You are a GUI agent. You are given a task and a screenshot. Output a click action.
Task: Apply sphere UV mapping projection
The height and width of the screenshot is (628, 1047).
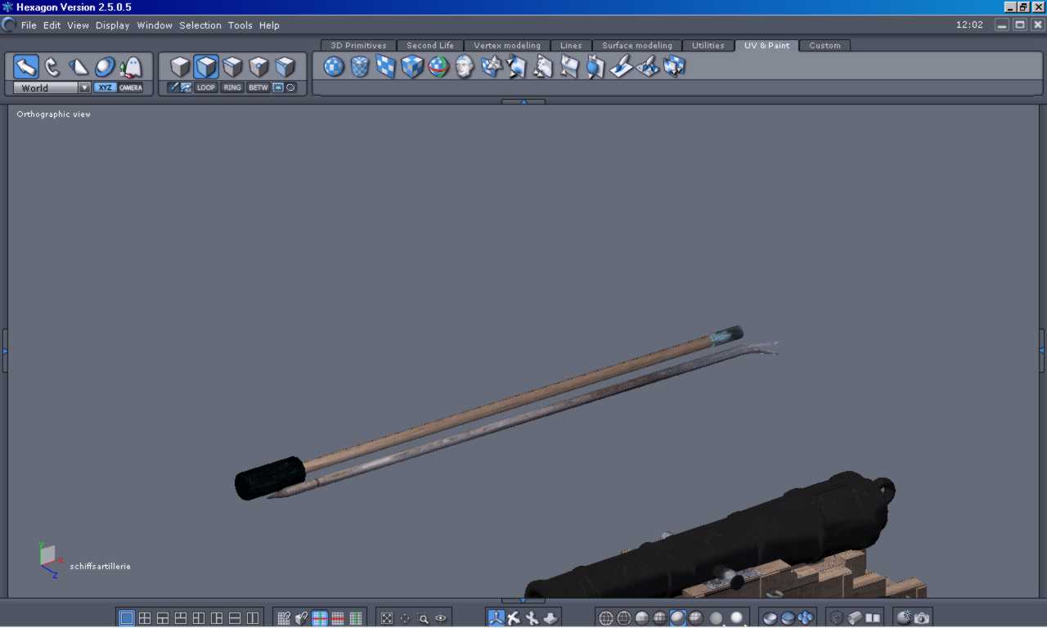click(334, 66)
